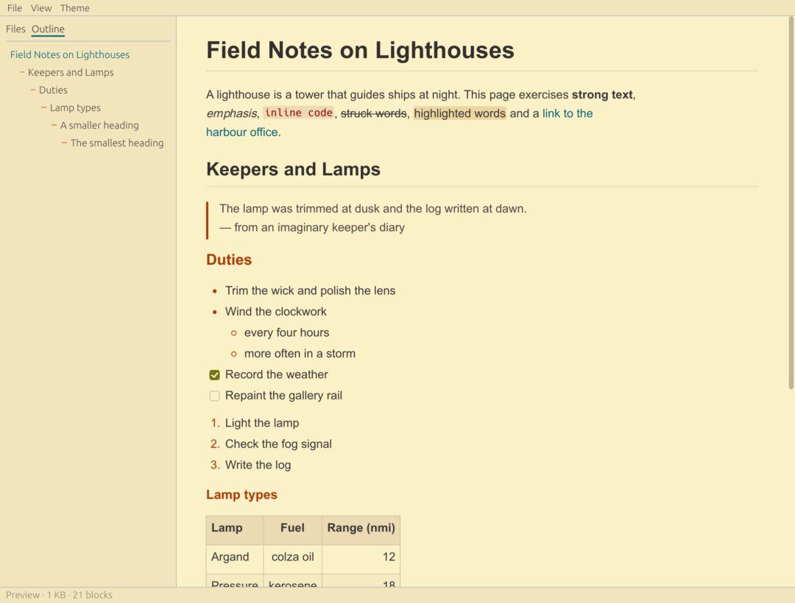The width and height of the screenshot is (795, 603).
Task: Select Duties in the outline
Action: (53, 90)
